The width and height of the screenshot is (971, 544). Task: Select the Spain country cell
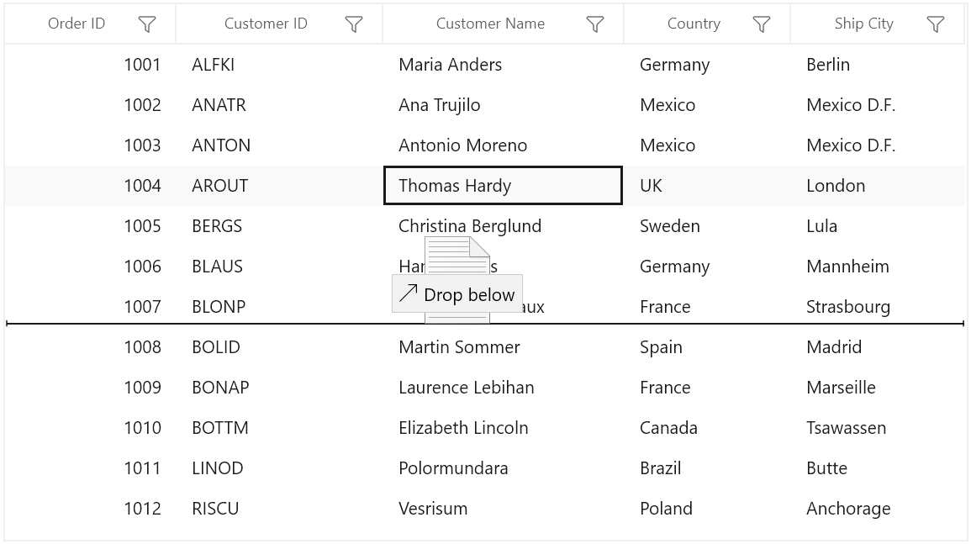pyautogui.click(x=707, y=346)
